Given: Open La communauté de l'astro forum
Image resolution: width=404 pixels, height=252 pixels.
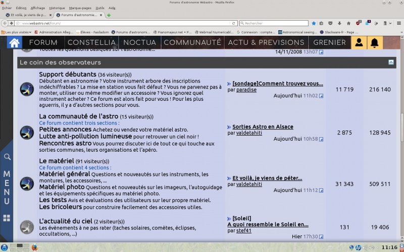Looking at the screenshot, I should click(79, 116).
